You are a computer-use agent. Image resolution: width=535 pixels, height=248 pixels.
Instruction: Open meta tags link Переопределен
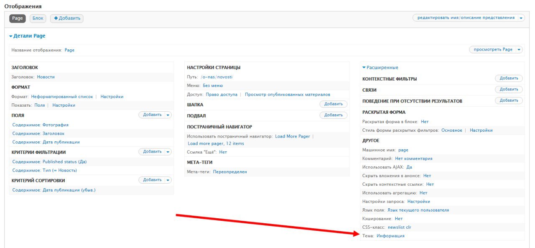[x=230, y=172]
